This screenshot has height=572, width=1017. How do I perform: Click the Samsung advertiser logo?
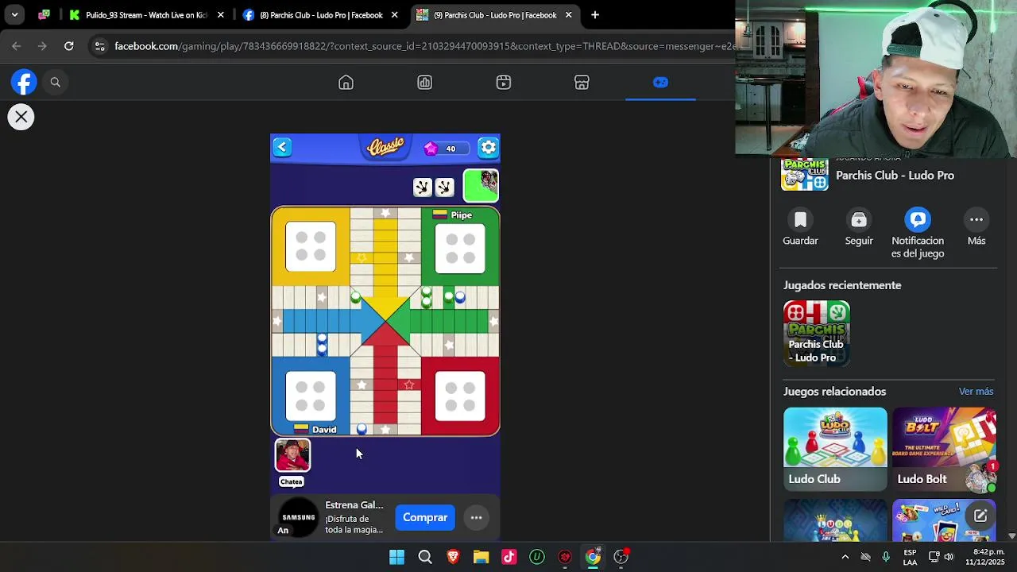[299, 517]
